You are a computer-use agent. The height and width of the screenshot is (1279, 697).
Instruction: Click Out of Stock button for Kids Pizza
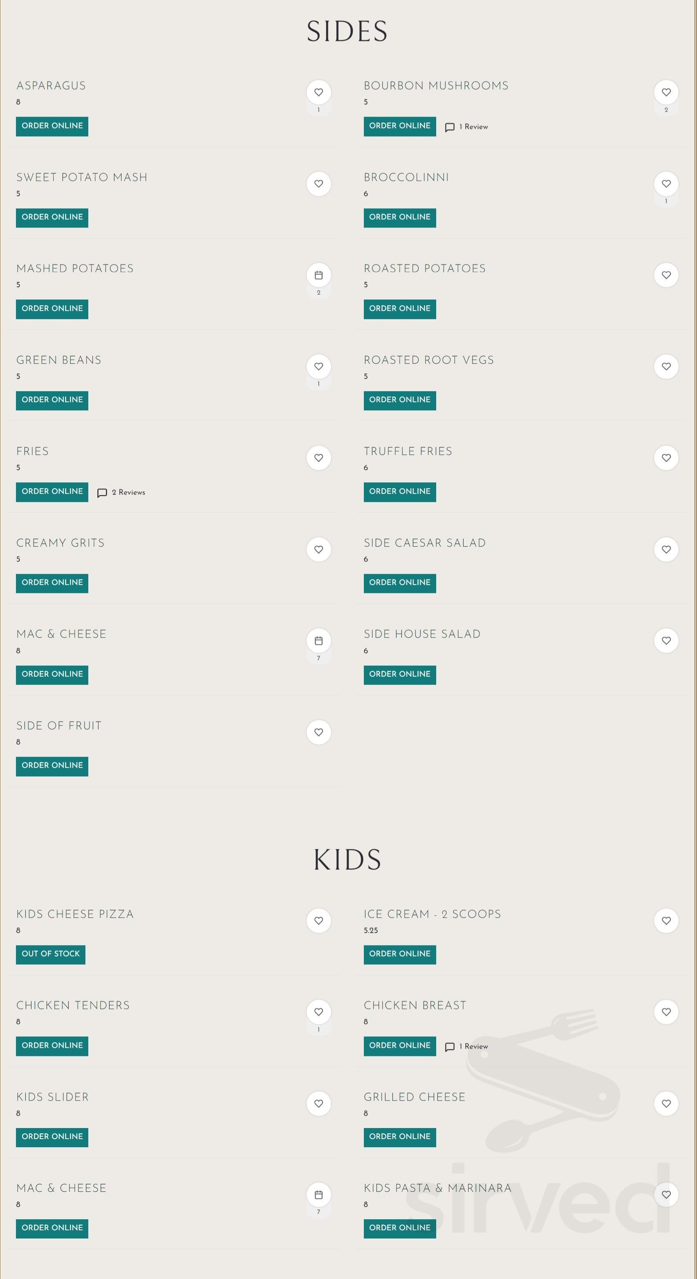[x=51, y=954]
